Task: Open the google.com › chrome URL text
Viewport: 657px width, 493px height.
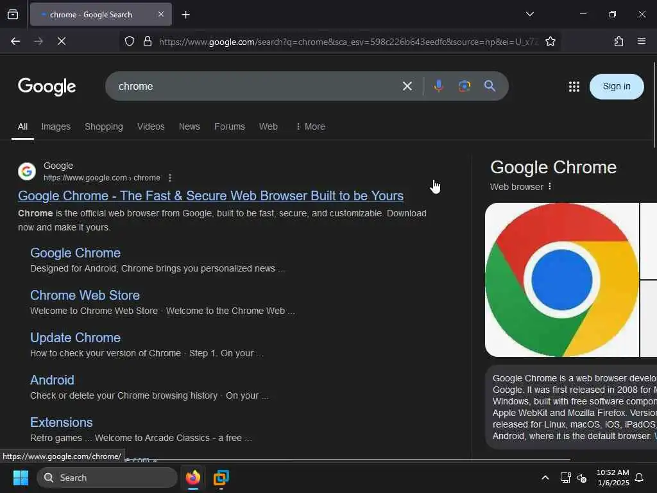Action: [x=102, y=178]
